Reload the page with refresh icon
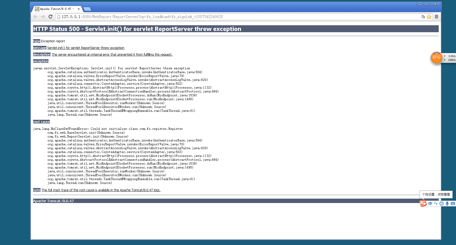Viewport: 456px width, 245px height. [50, 16]
